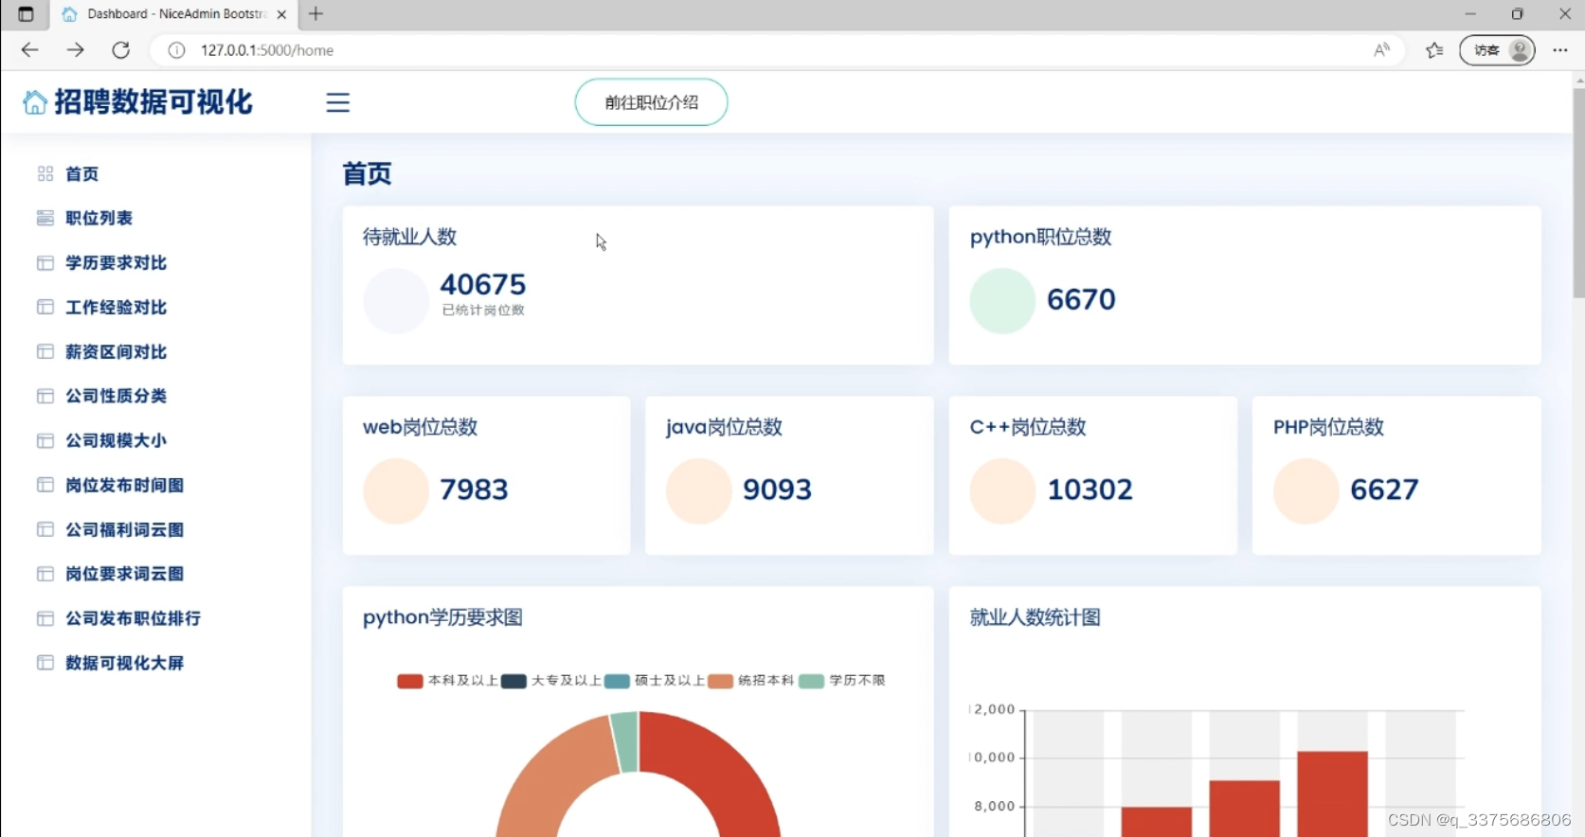
Task: Click the 10302 C++ count value
Action: [x=1090, y=490]
